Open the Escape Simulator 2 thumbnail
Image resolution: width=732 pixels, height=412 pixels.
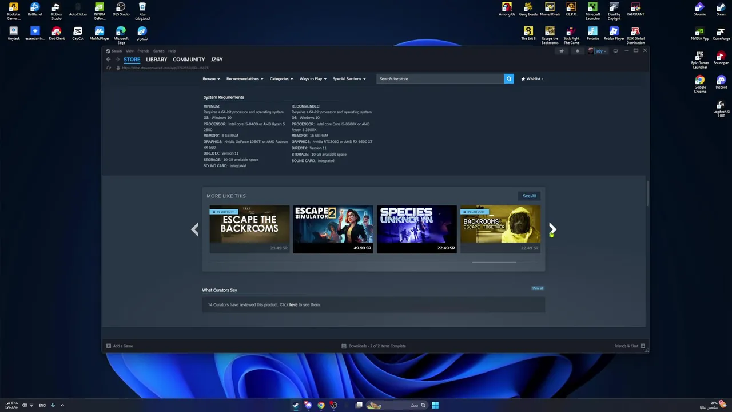pos(333,229)
